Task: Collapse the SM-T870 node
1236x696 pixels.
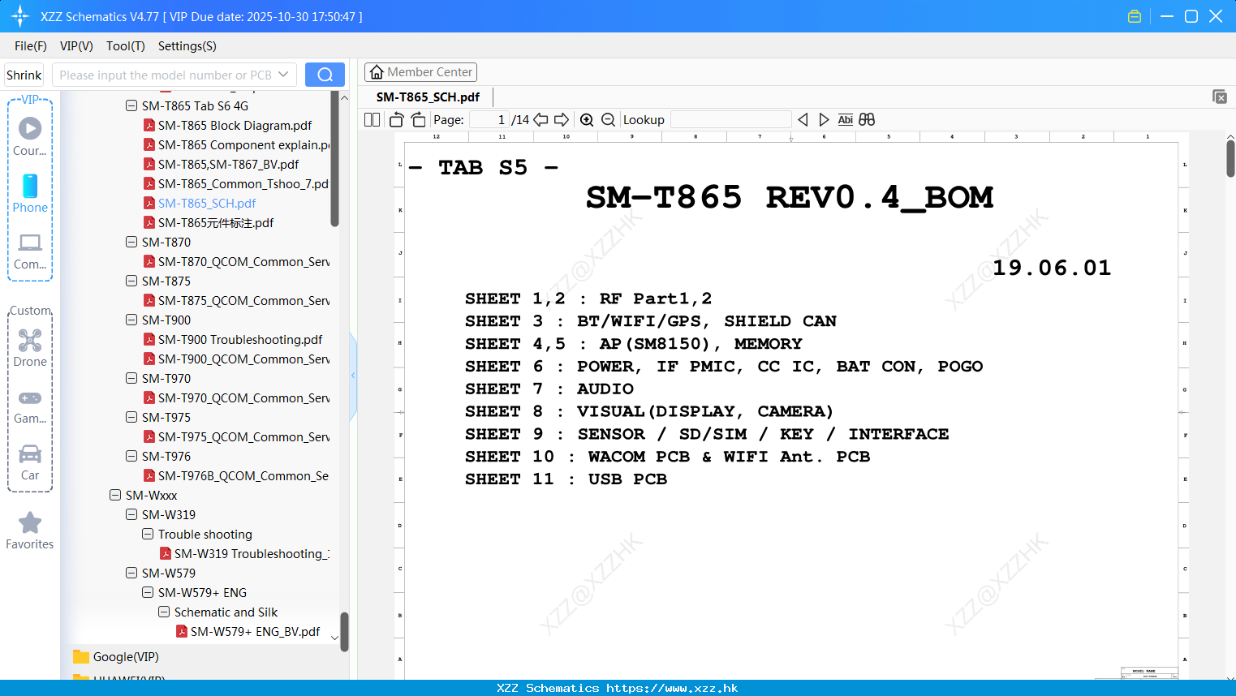Action: coord(131,242)
